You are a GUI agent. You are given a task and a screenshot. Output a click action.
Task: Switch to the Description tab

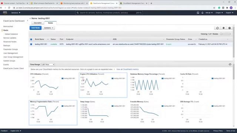(38, 23)
